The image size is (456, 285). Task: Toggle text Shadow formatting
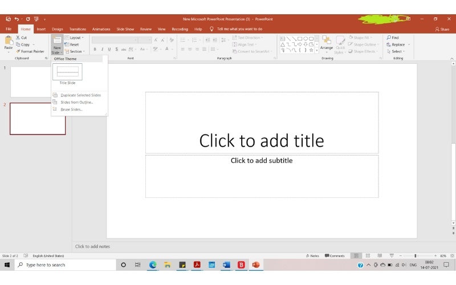coord(117,49)
